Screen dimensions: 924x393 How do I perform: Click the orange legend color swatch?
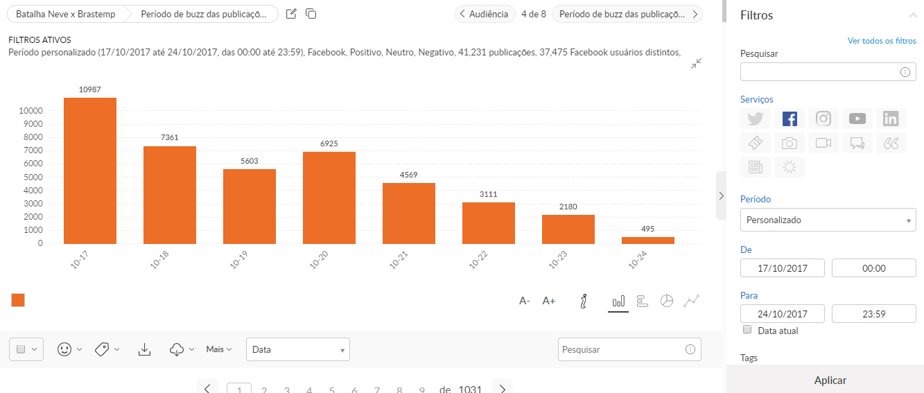point(18,300)
